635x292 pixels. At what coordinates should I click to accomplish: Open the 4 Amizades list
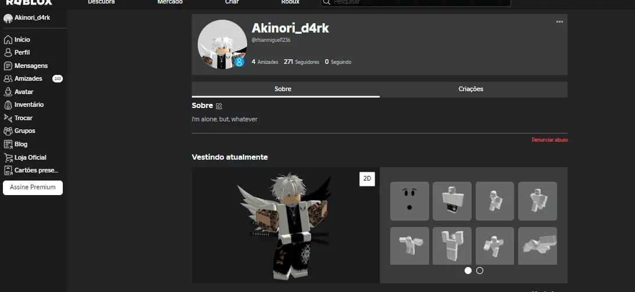[x=265, y=62]
